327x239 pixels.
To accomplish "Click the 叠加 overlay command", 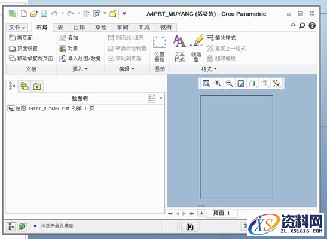I will tap(69, 38).
